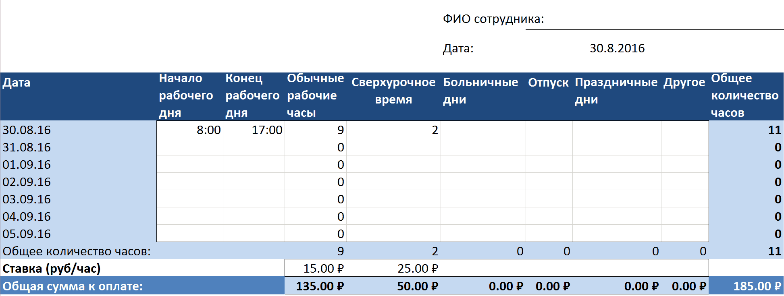Click the employee name field after ФИО сотрудника

coord(654,19)
